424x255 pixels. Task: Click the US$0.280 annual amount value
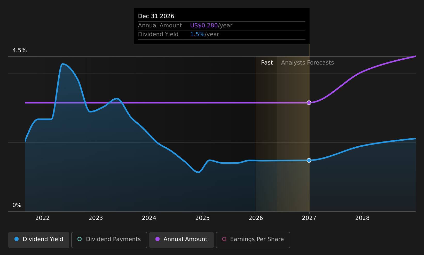(x=204, y=26)
